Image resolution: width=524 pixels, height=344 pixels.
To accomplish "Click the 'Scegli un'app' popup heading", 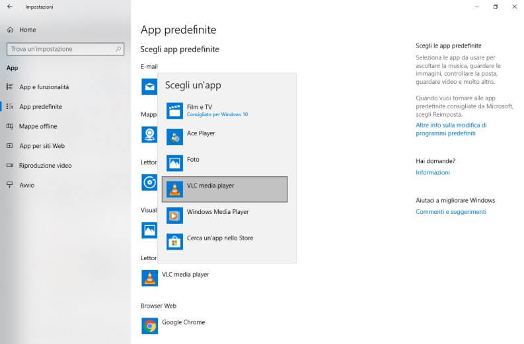I will pos(193,85).
